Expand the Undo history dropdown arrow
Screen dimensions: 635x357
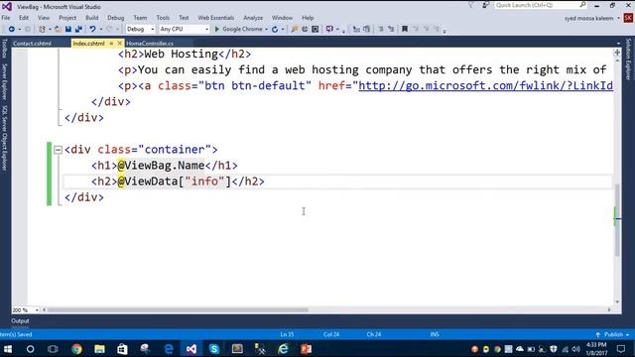[x=101, y=29]
